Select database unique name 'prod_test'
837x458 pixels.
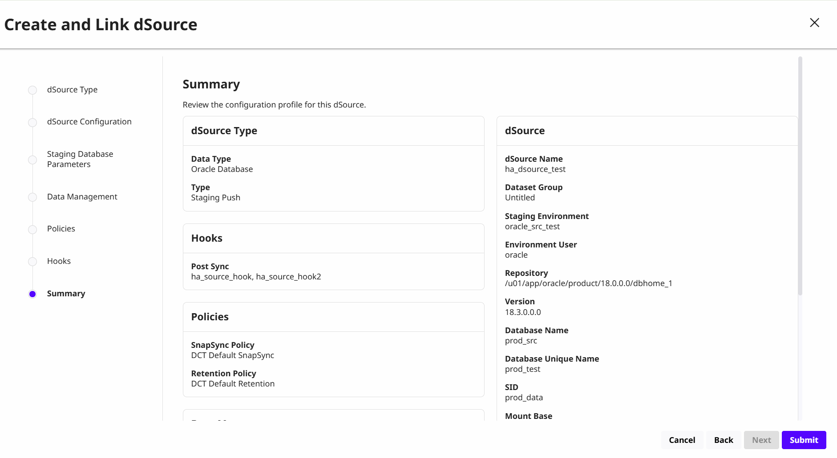pyautogui.click(x=522, y=369)
